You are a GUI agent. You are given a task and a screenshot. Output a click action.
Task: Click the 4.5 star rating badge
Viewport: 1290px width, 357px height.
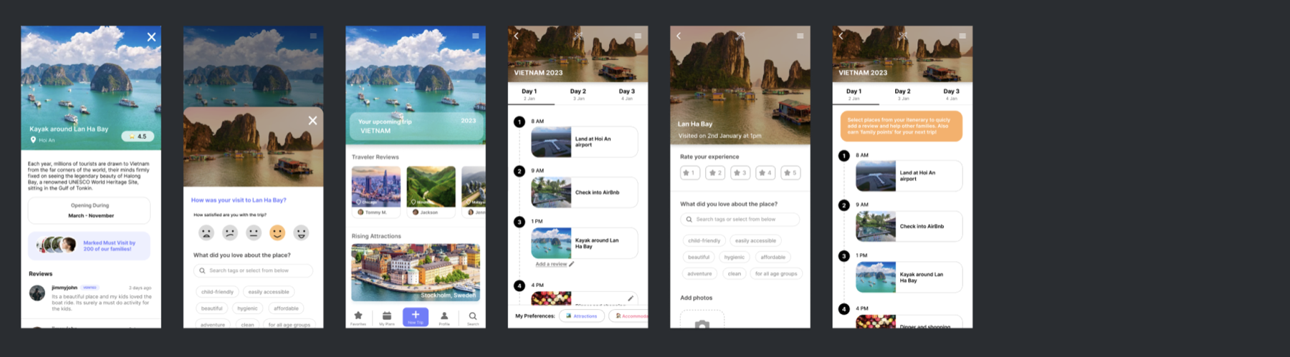(x=138, y=136)
